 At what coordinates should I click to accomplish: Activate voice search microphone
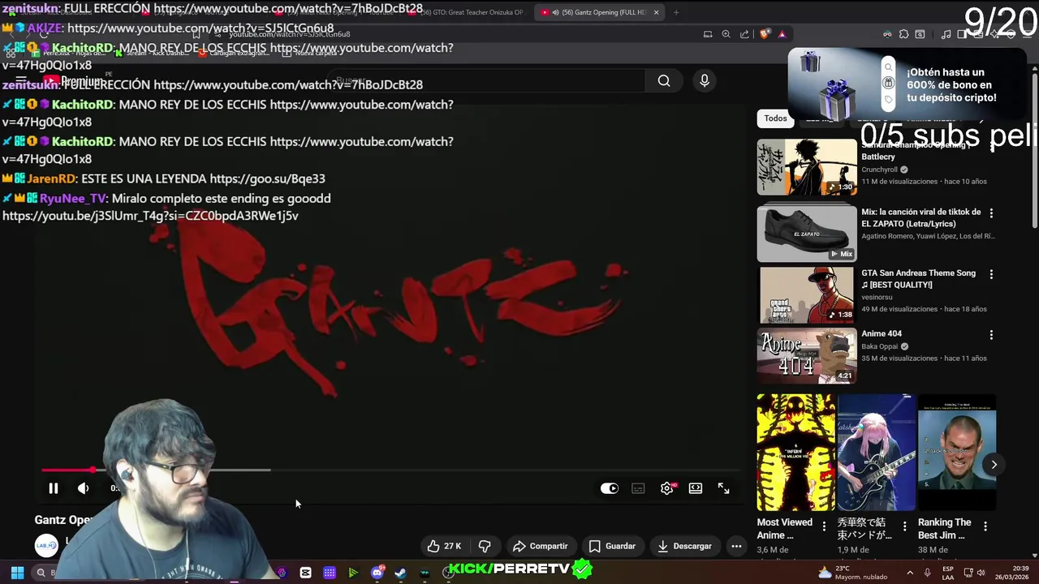[x=705, y=80]
